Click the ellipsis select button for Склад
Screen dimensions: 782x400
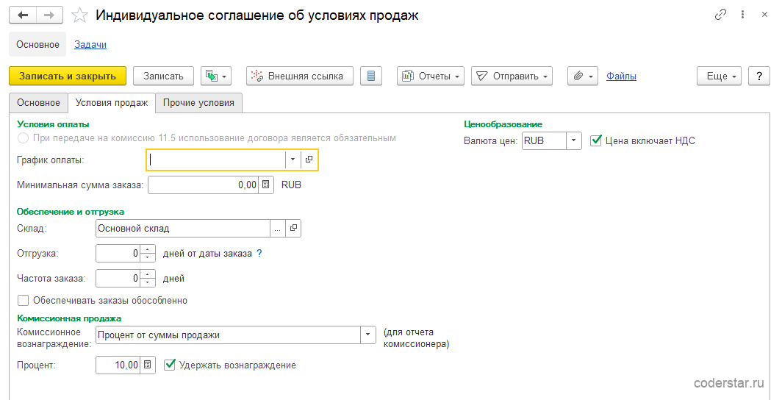click(x=277, y=229)
